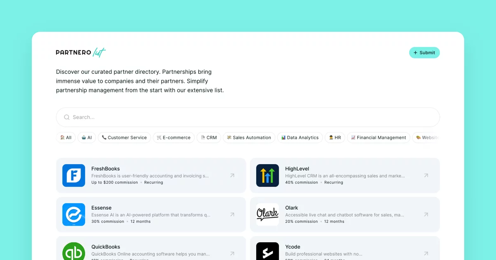Toggle the AI category filter
The width and height of the screenshot is (496, 260).
tap(86, 137)
